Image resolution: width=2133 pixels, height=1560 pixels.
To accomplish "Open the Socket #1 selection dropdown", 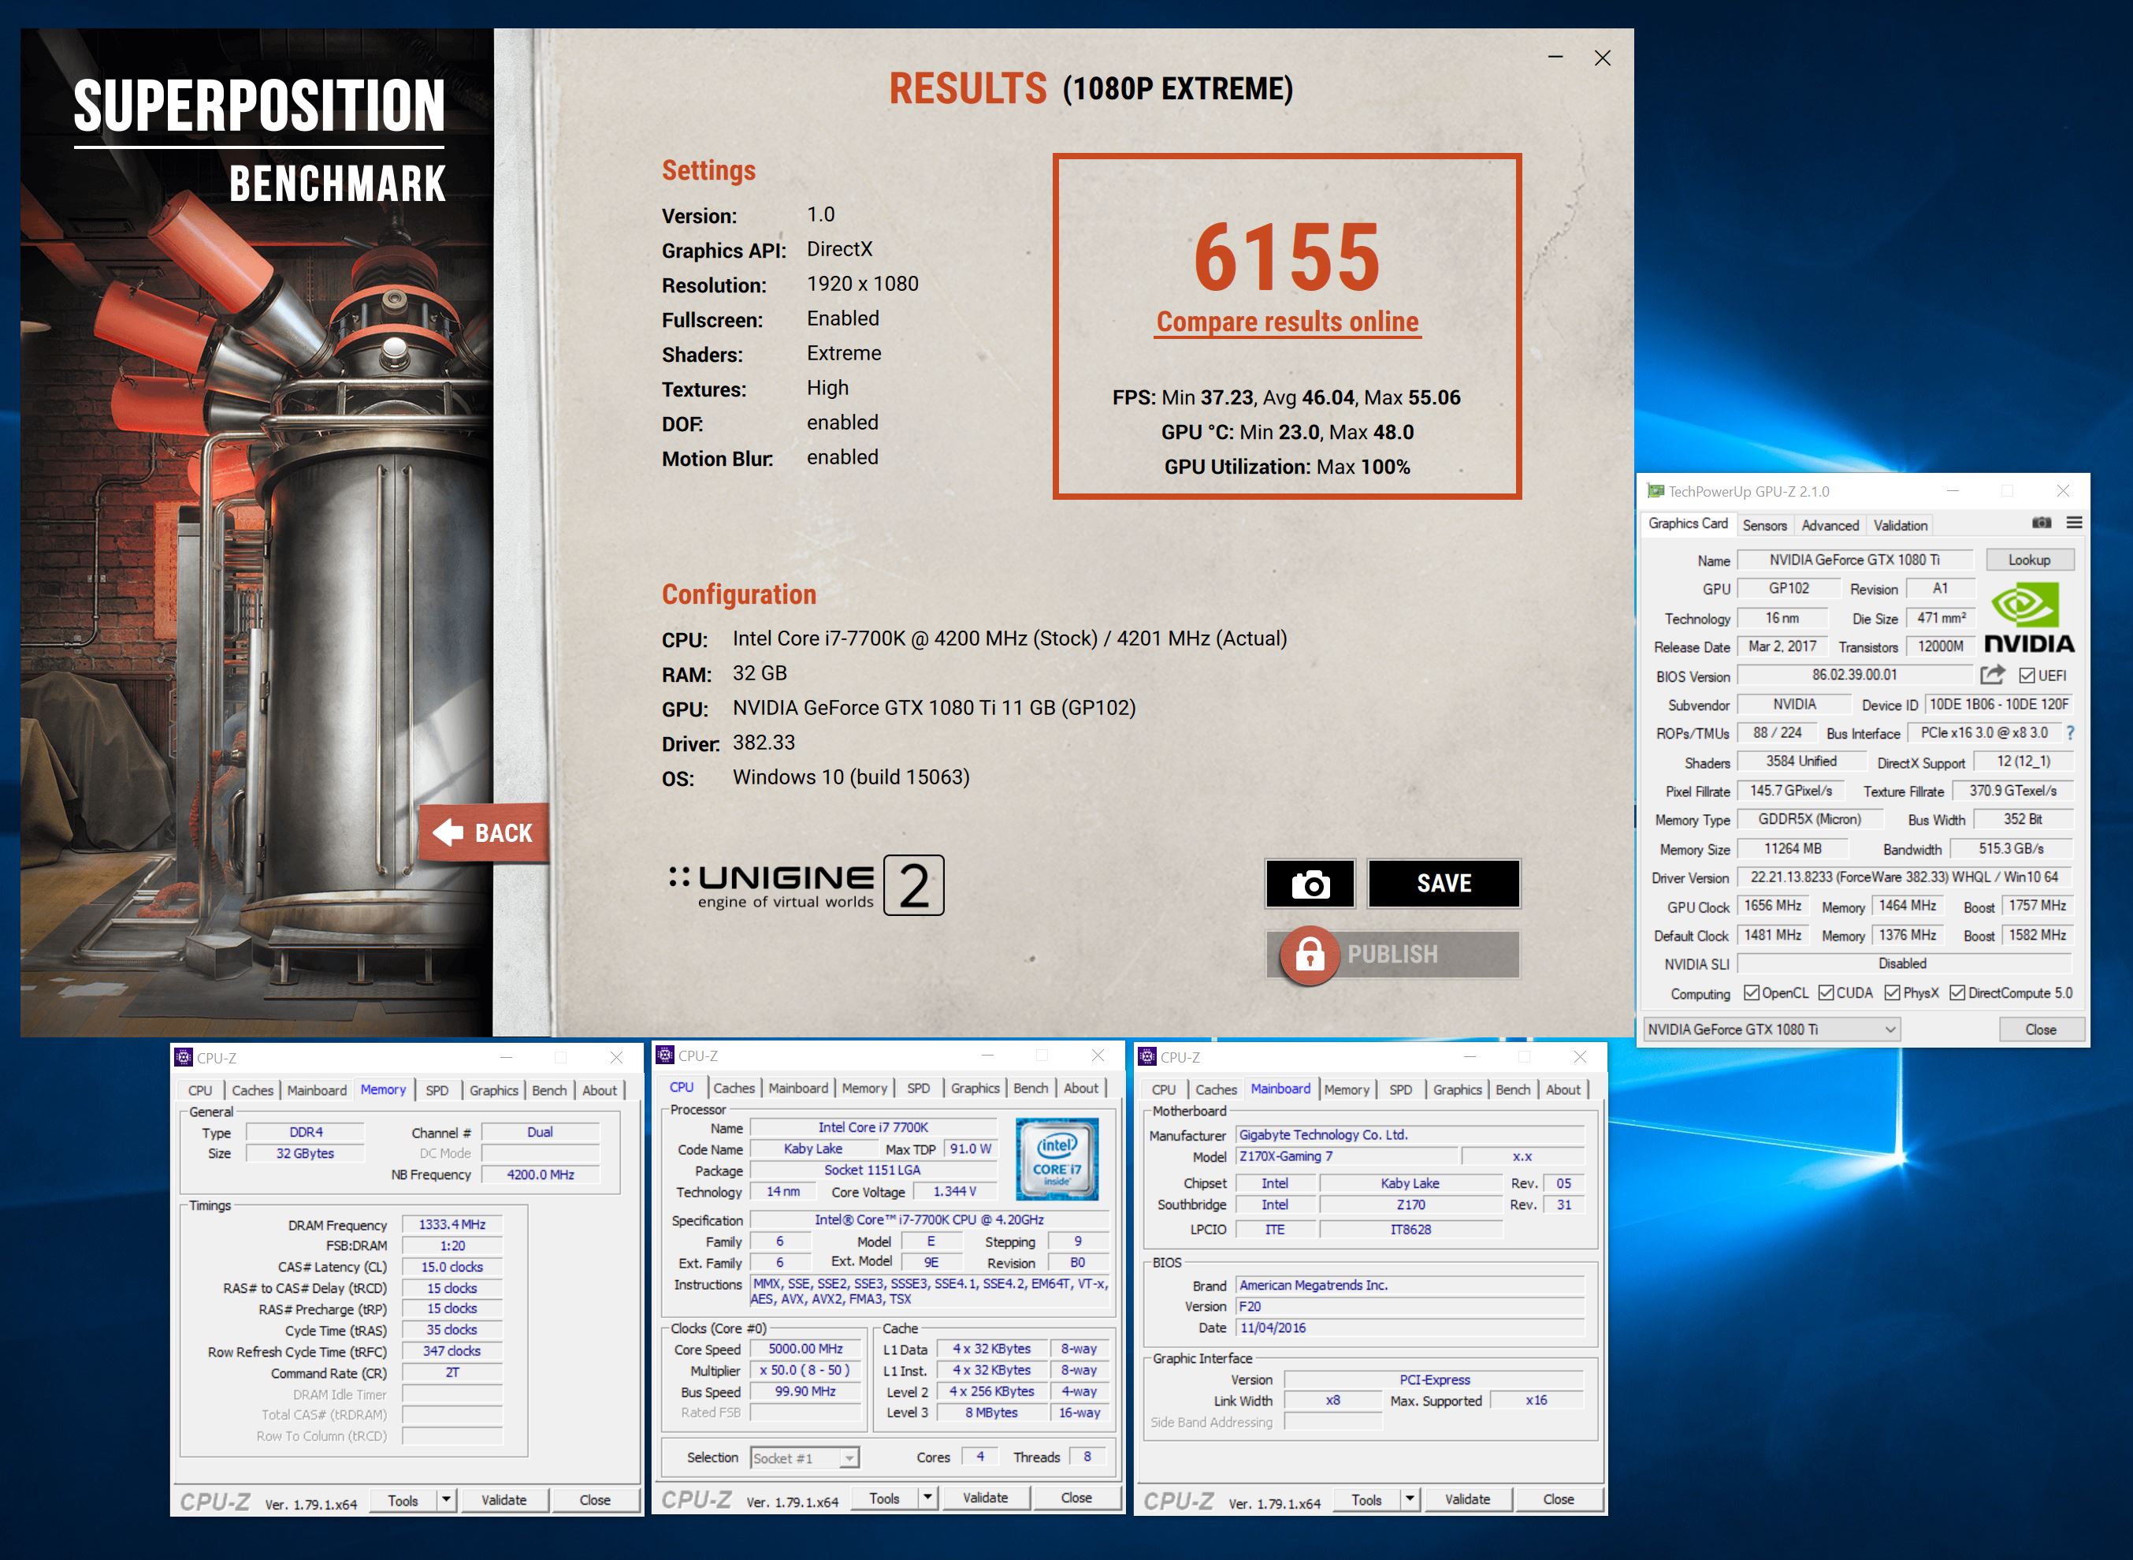I will click(x=805, y=1458).
